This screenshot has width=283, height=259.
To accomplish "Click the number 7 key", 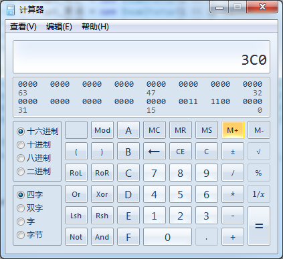I will click(x=155, y=173).
